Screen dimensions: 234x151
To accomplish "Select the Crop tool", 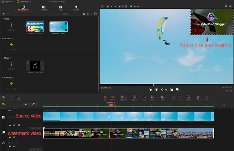I will tap(145, 97).
